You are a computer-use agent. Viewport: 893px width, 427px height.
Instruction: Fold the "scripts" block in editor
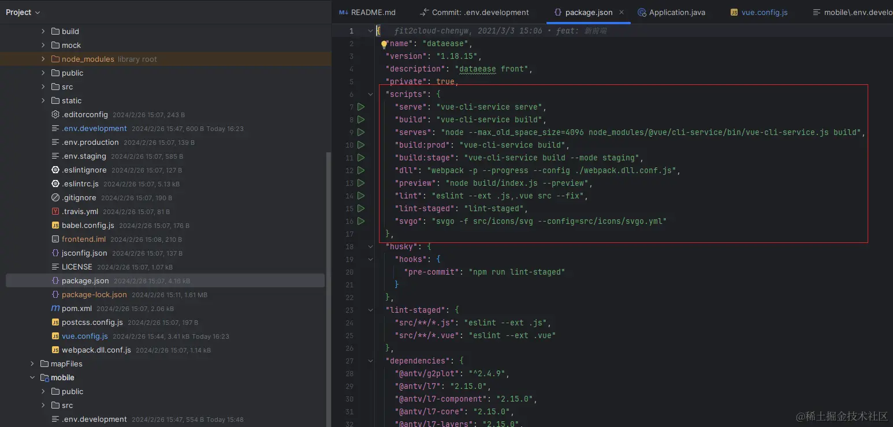(371, 94)
